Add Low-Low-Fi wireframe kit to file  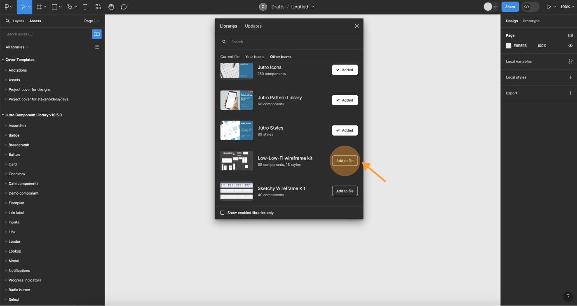345,161
